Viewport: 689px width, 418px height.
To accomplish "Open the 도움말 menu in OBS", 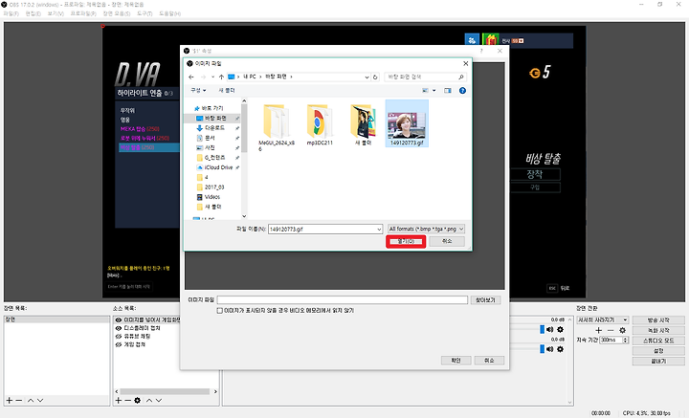I will [x=169, y=13].
